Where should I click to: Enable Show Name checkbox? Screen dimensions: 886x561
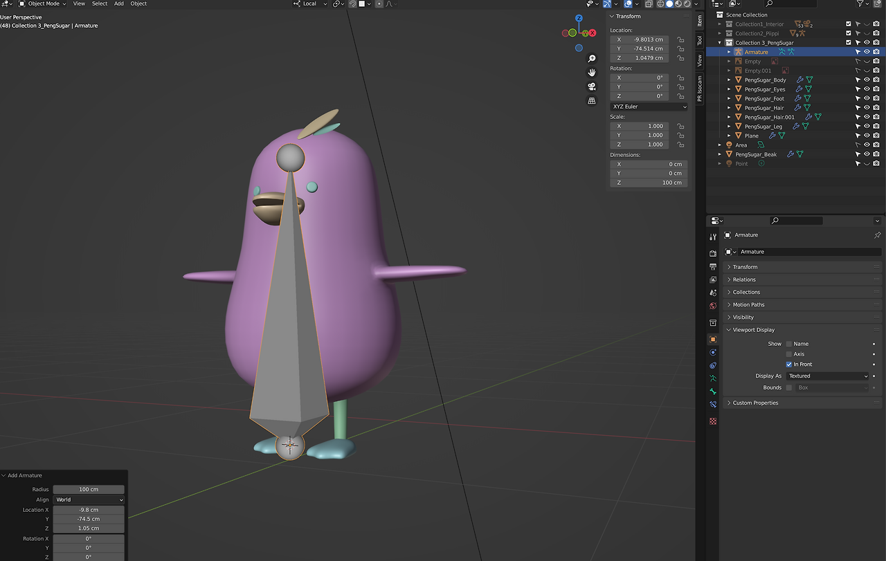point(789,344)
